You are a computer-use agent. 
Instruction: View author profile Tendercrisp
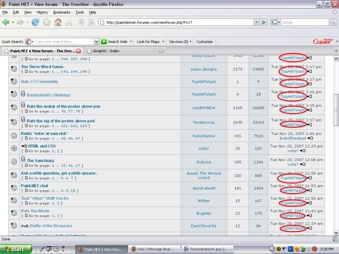tap(204, 122)
